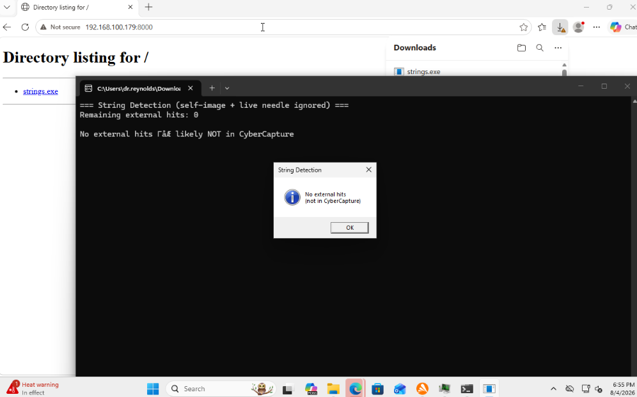The width and height of the screenshot is (637, 397).
Task: Click the browser back arrow
Action: click(x=7, y=27)
